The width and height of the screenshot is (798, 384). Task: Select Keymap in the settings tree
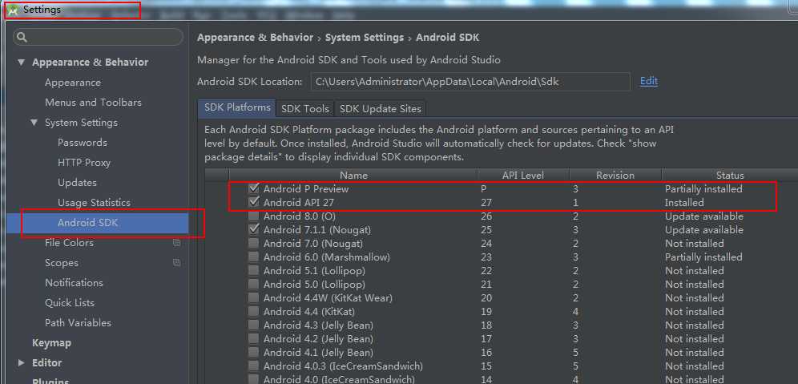tap(51, 343)
